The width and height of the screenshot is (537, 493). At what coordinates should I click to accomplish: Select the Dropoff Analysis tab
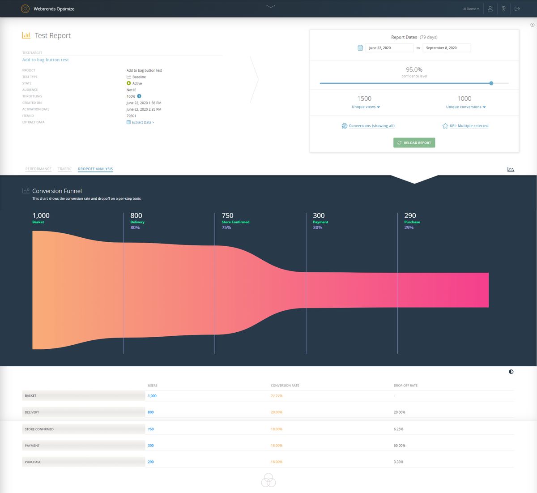[95, 169]
